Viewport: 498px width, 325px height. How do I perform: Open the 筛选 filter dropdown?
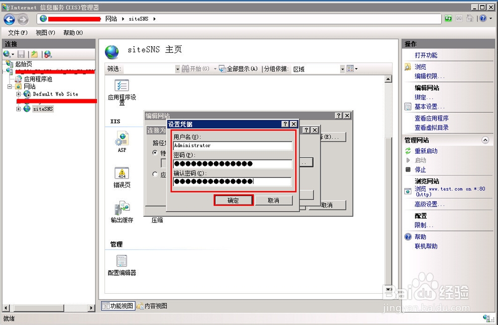[178, 68]
